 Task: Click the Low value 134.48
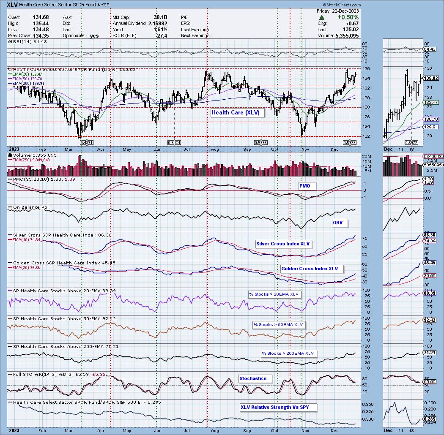tap(41, 30)
